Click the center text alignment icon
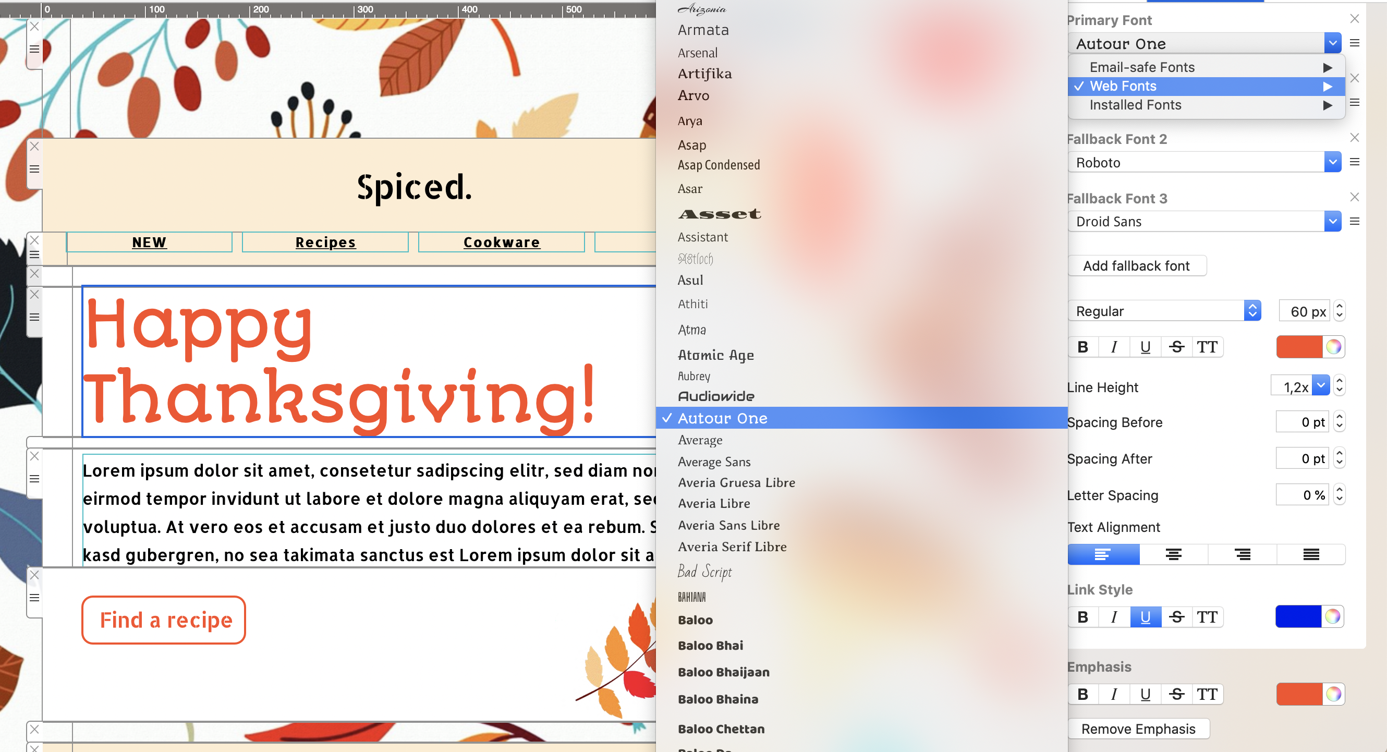Screen dimensions: 1387x752 1171,553
